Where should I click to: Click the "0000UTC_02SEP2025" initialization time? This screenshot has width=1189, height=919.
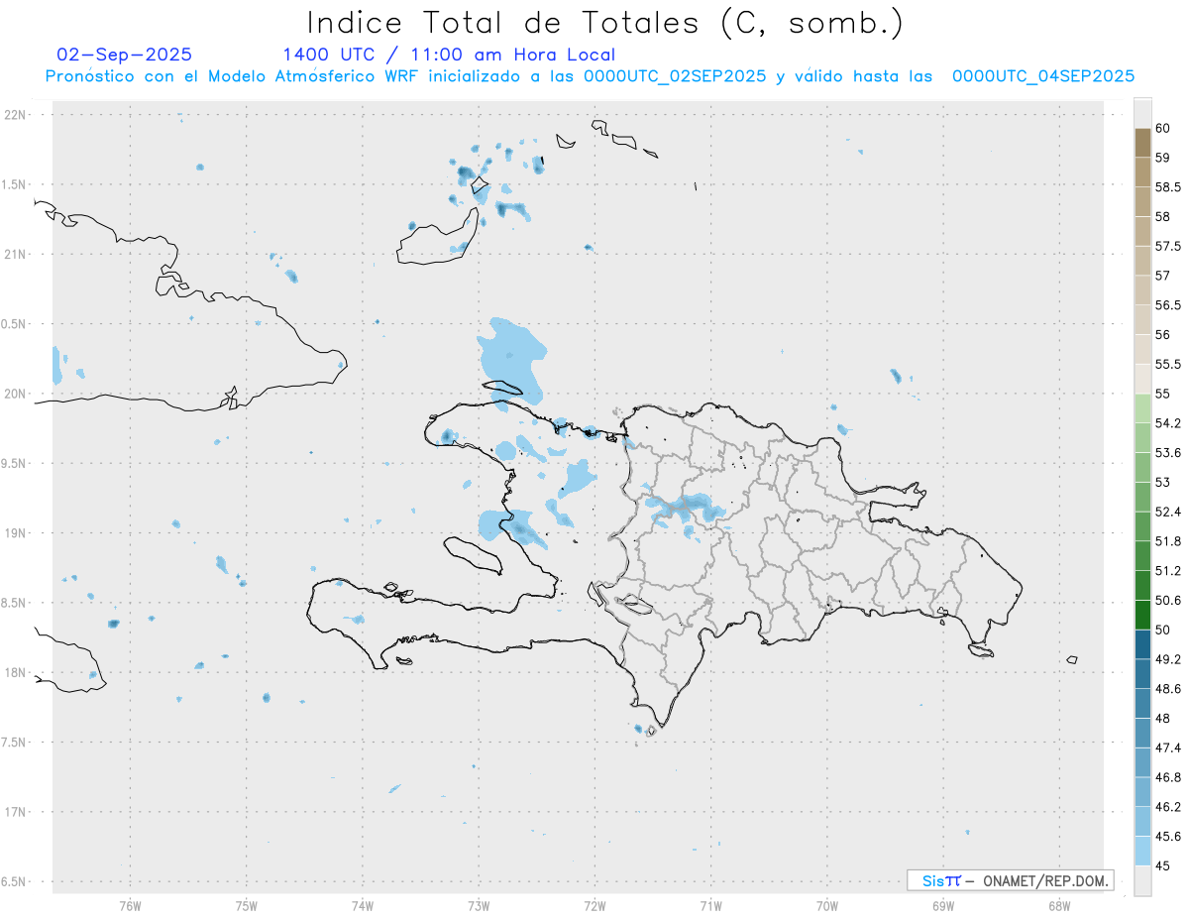675,76
